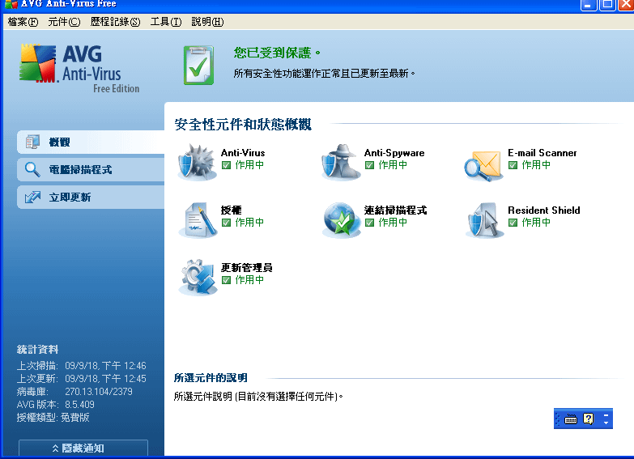634x459 pixels.
Task: Minimize the AVG Anti-Virus Free window
Action: [x=589, y=5]
